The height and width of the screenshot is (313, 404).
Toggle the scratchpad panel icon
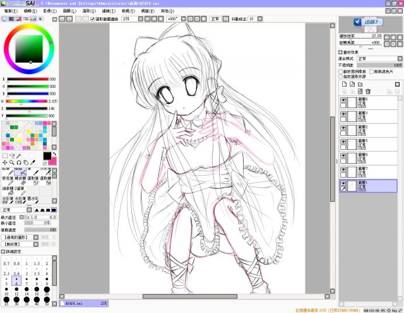(x=40, y=19)
